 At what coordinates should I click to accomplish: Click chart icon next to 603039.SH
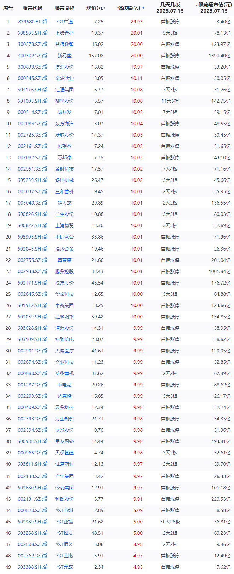click(45, 317)
